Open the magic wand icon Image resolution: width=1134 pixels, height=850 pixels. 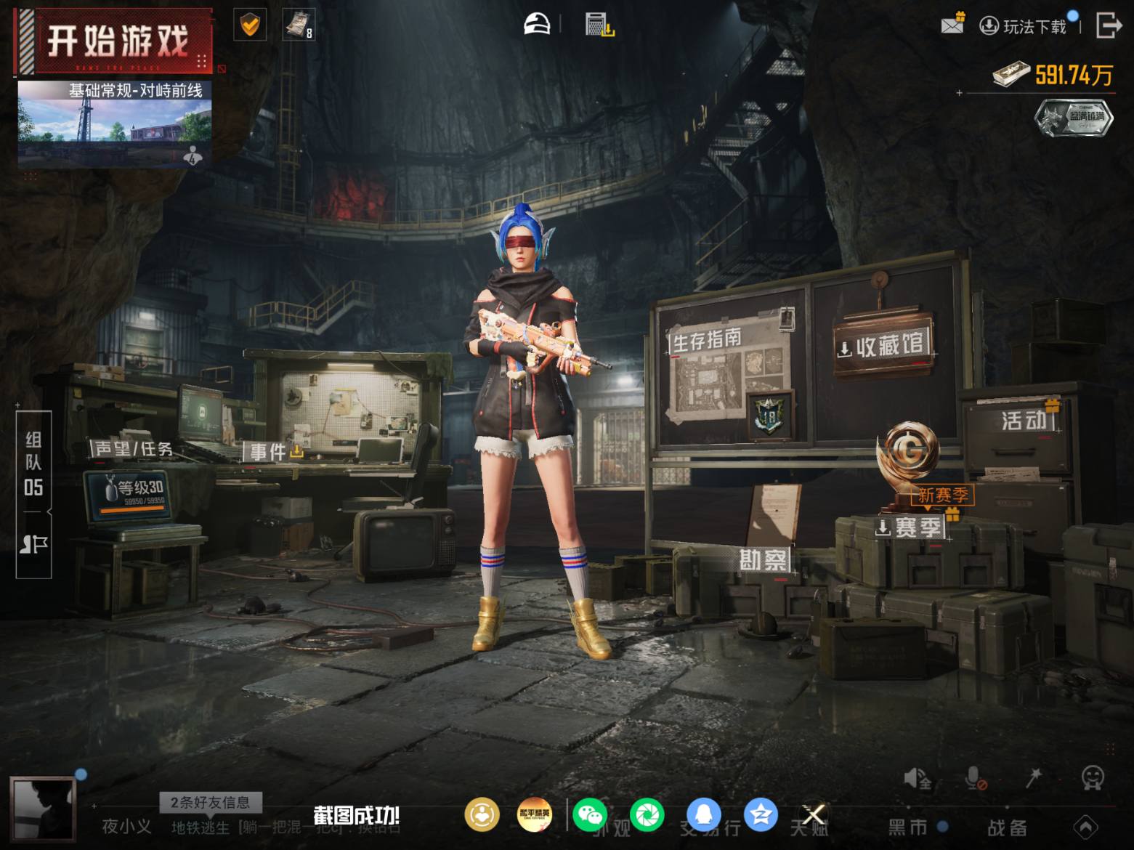pos(1033,778)
